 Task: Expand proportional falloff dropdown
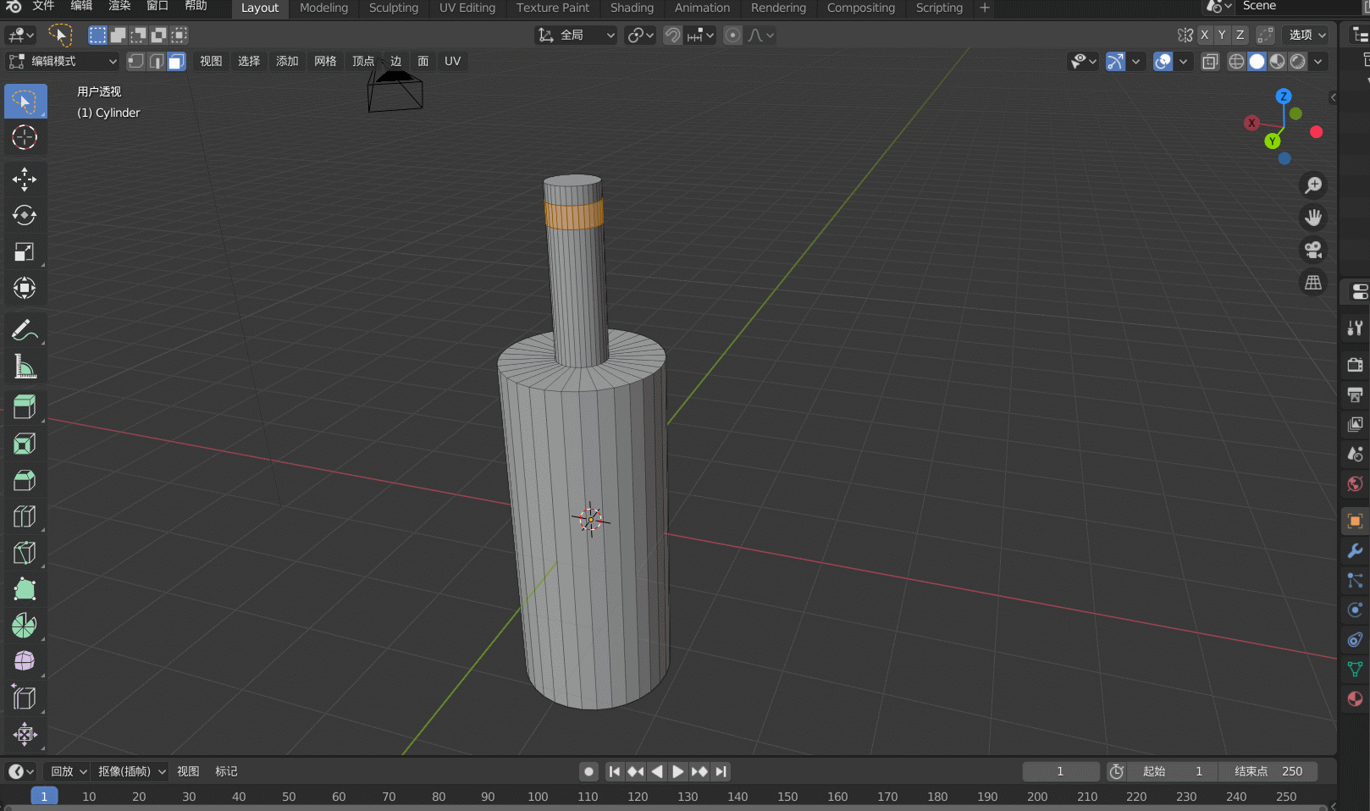click(x=760, y=35)
